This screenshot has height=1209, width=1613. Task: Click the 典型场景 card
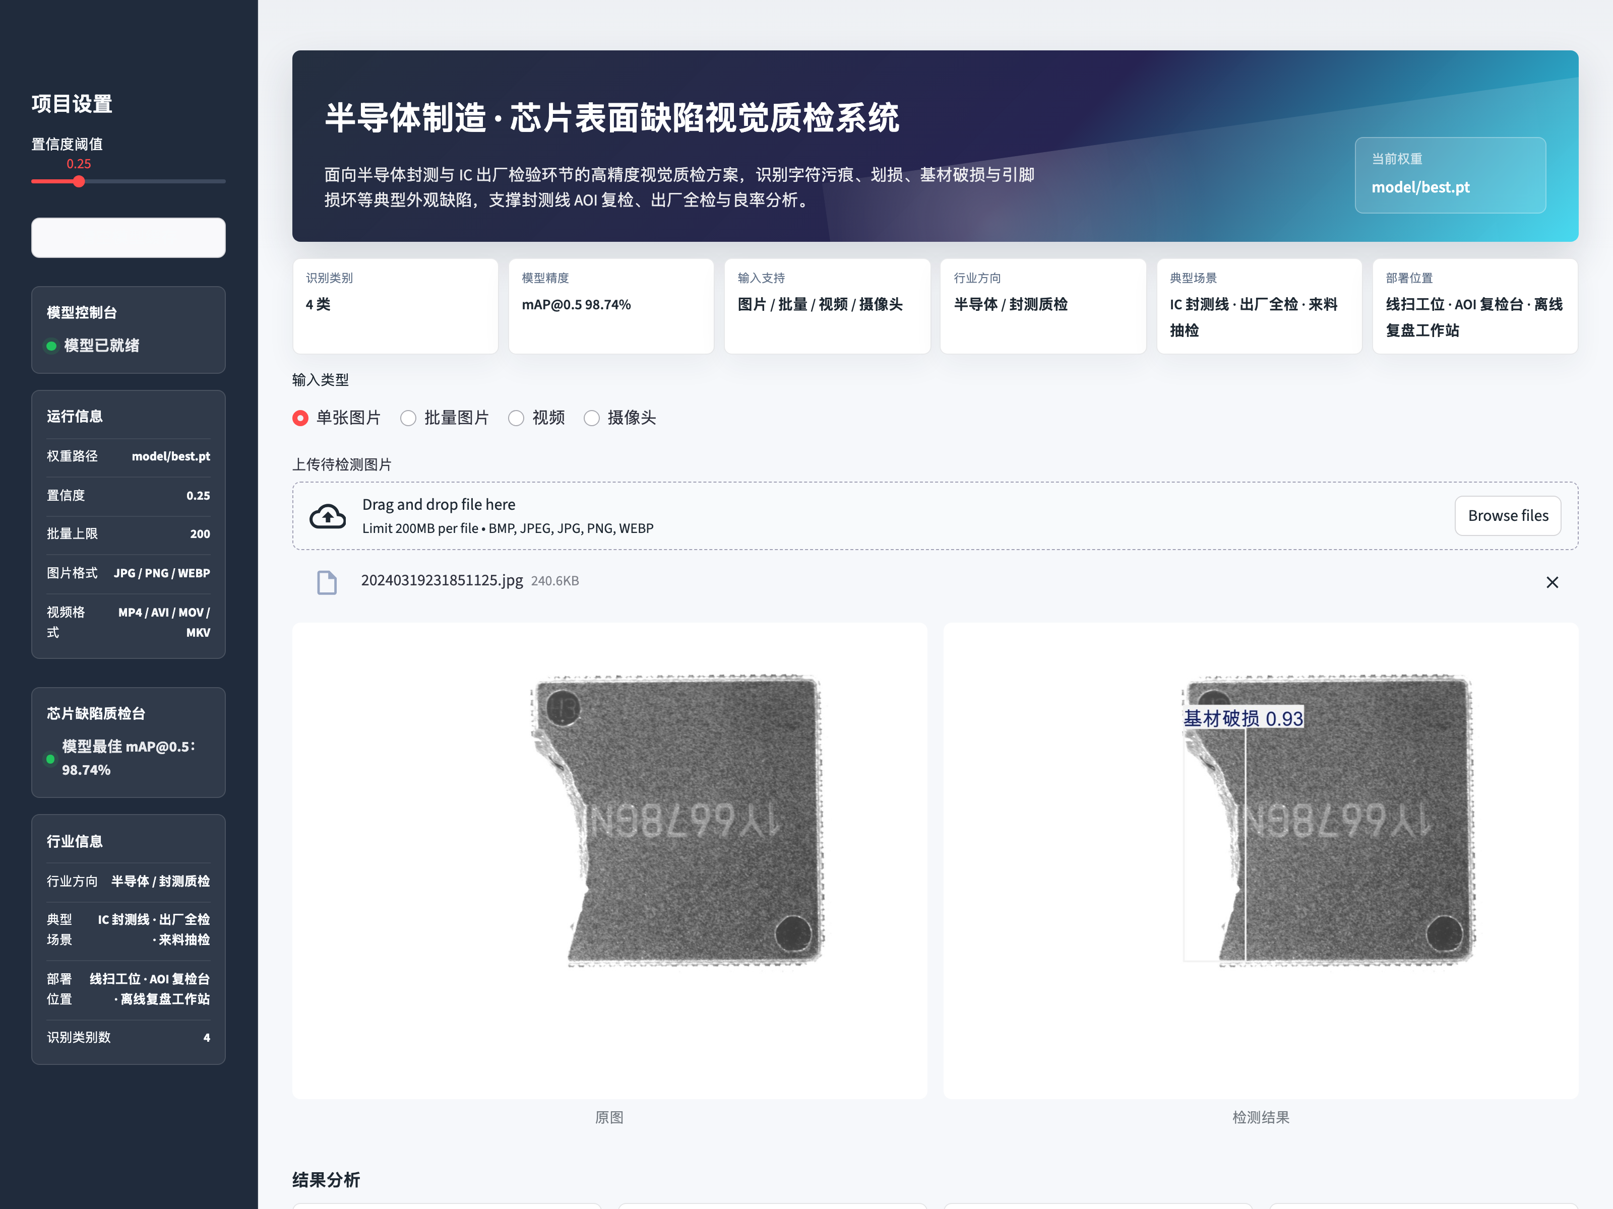coord(1259,306)
